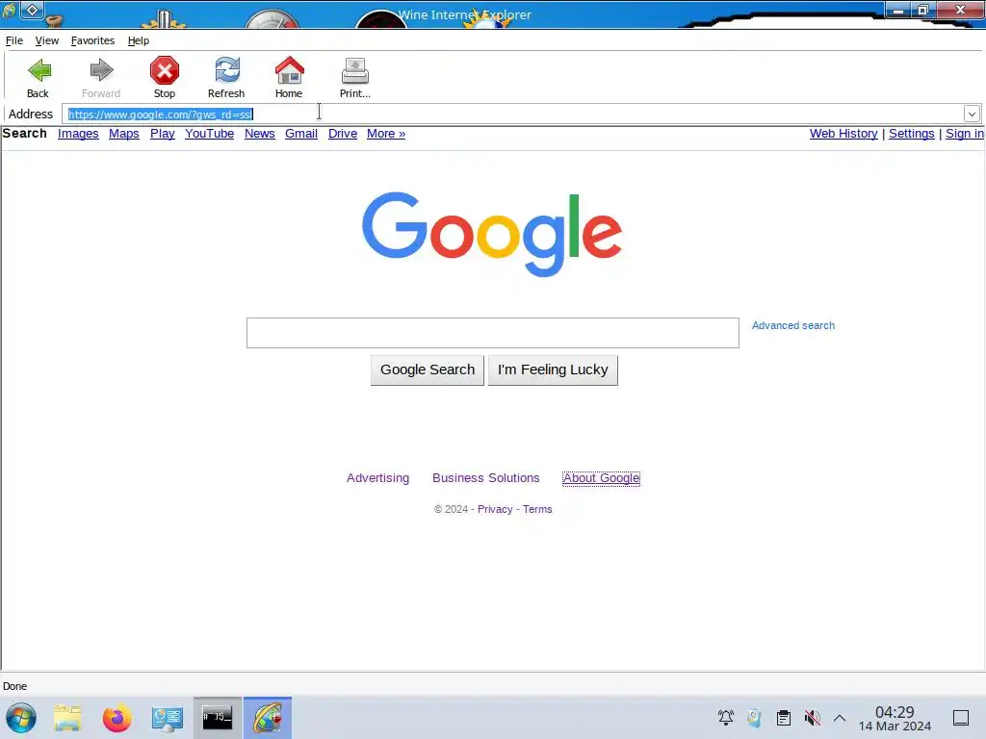Open the About Google link
Viewport: 986px width, 739px height.
pos(601,478)
